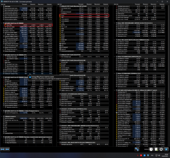170x158 pixels.
Task: Reset min/max values with the clock icon
Action: click(151, 149)
